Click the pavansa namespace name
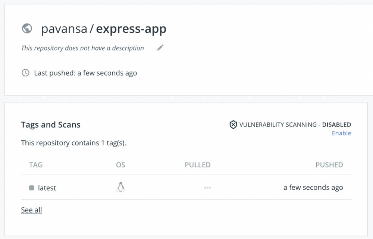 pos(64,29)
